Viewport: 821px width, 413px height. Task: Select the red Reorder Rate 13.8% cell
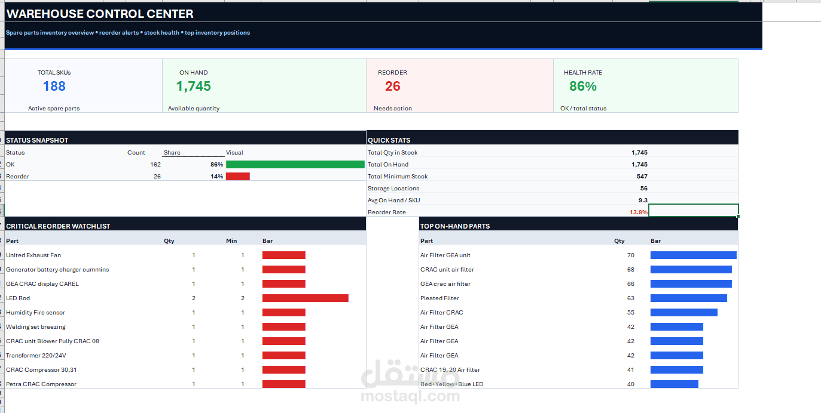tap(639, 212)
